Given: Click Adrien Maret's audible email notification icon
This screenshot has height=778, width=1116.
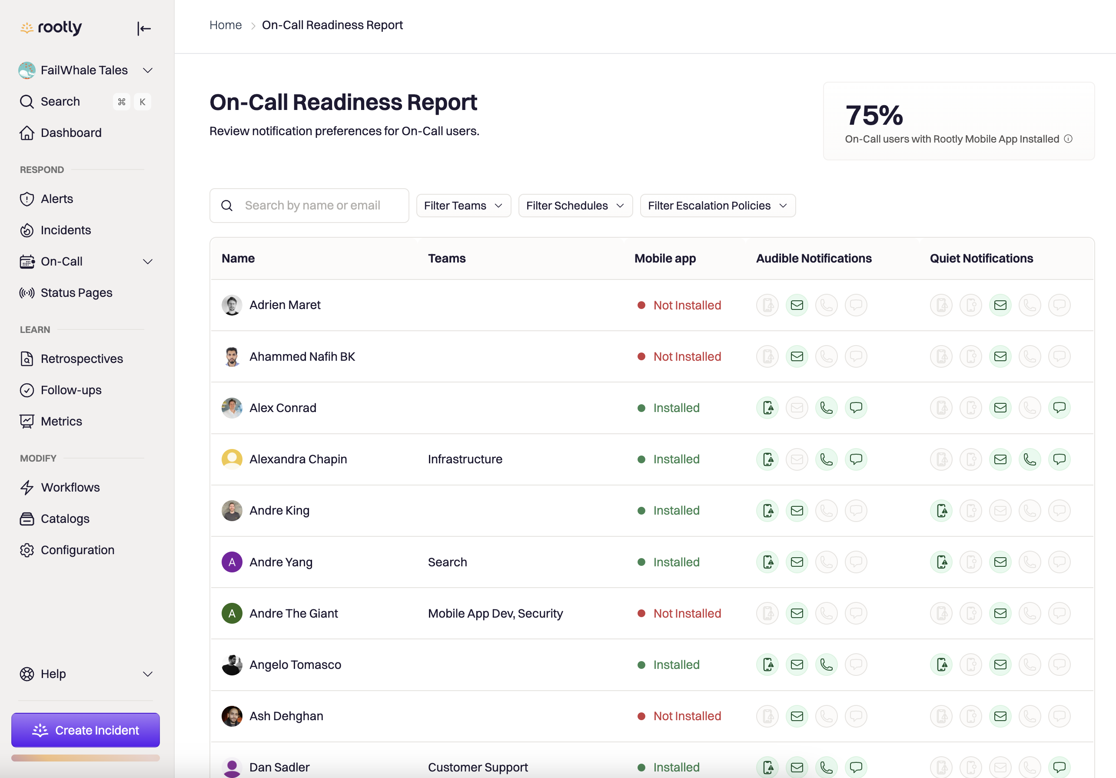Looking at the screenshot, I should click(x=797, y=306).
